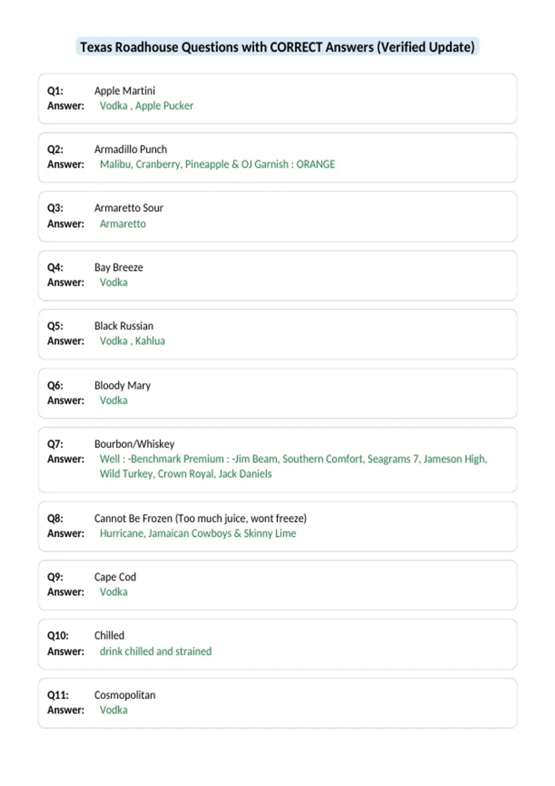The width and height of the screenshot is (555, 786).
Task: Select the Q10 Chilled question text
Action: click(109, 636)
